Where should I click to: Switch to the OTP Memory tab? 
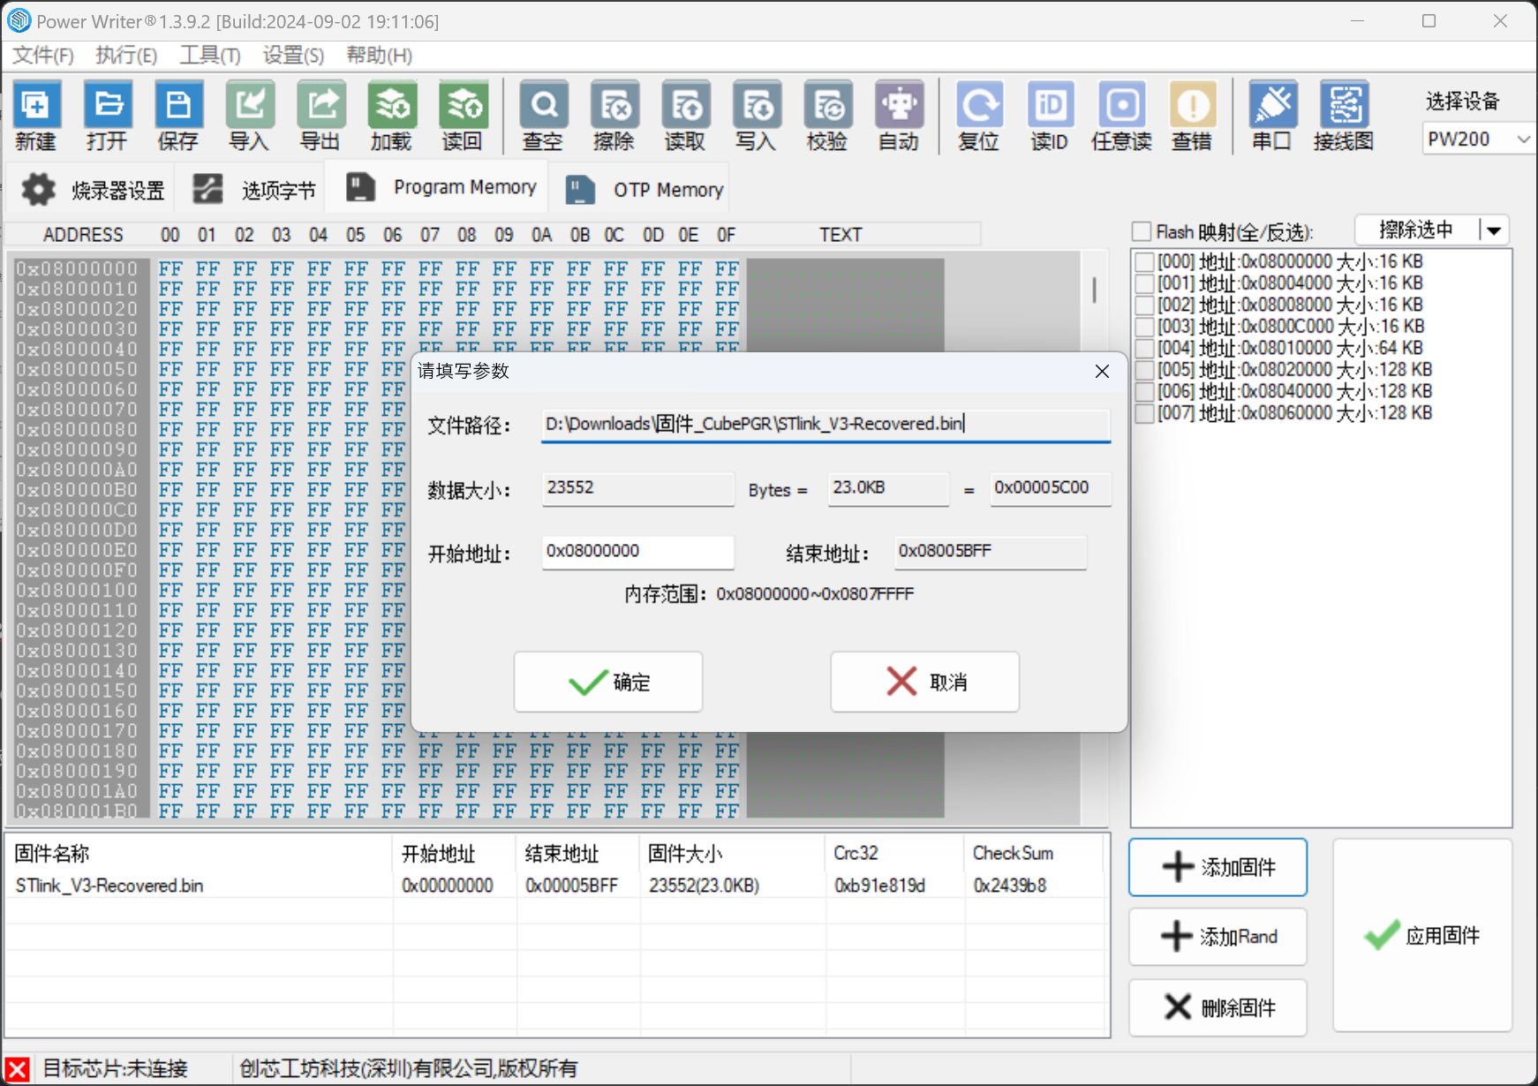tap(642, 189)
